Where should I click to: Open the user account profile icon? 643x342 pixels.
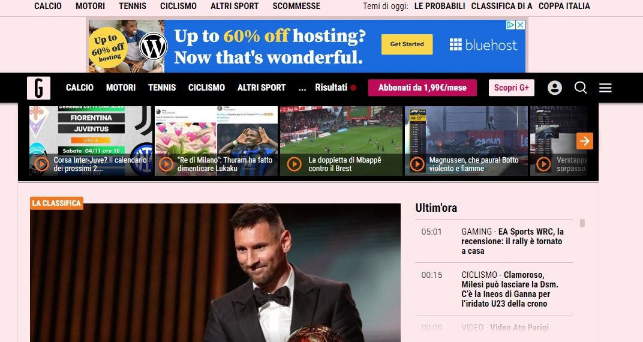[554, 88]
